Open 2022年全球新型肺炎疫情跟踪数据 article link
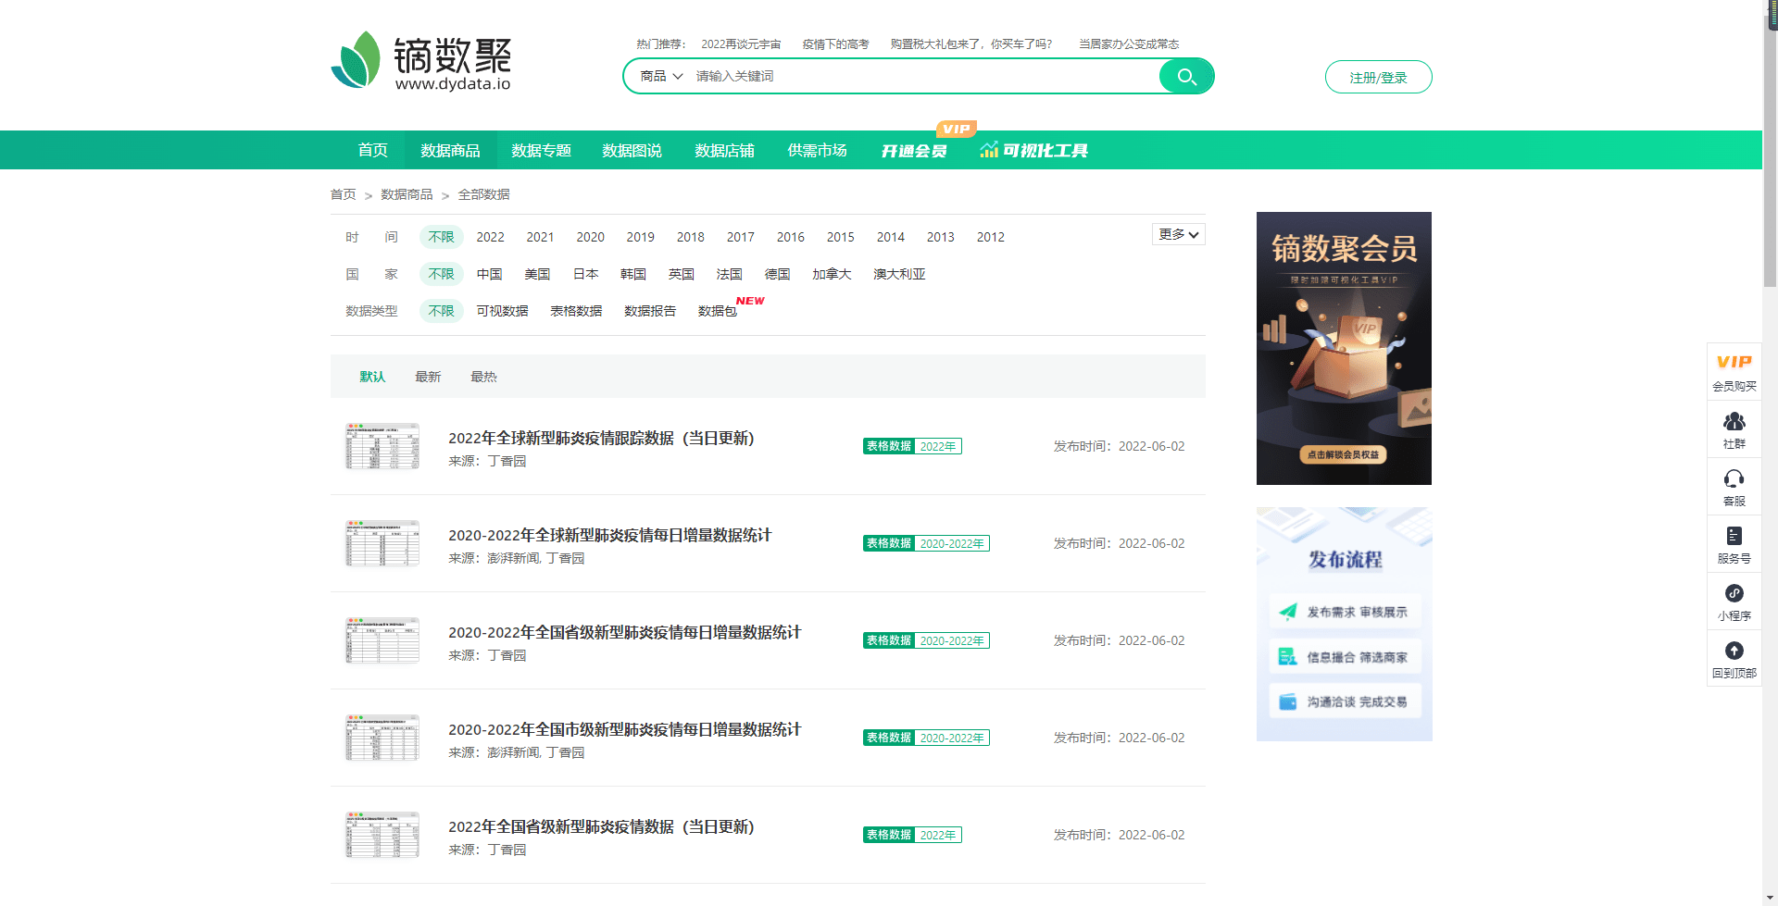 click(x=601, y=438)
